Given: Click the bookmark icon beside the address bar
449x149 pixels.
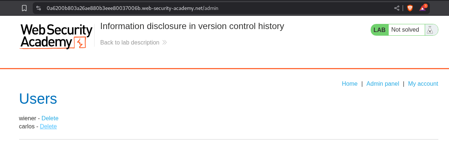Looking at the screenshot, I should point(24,8).
